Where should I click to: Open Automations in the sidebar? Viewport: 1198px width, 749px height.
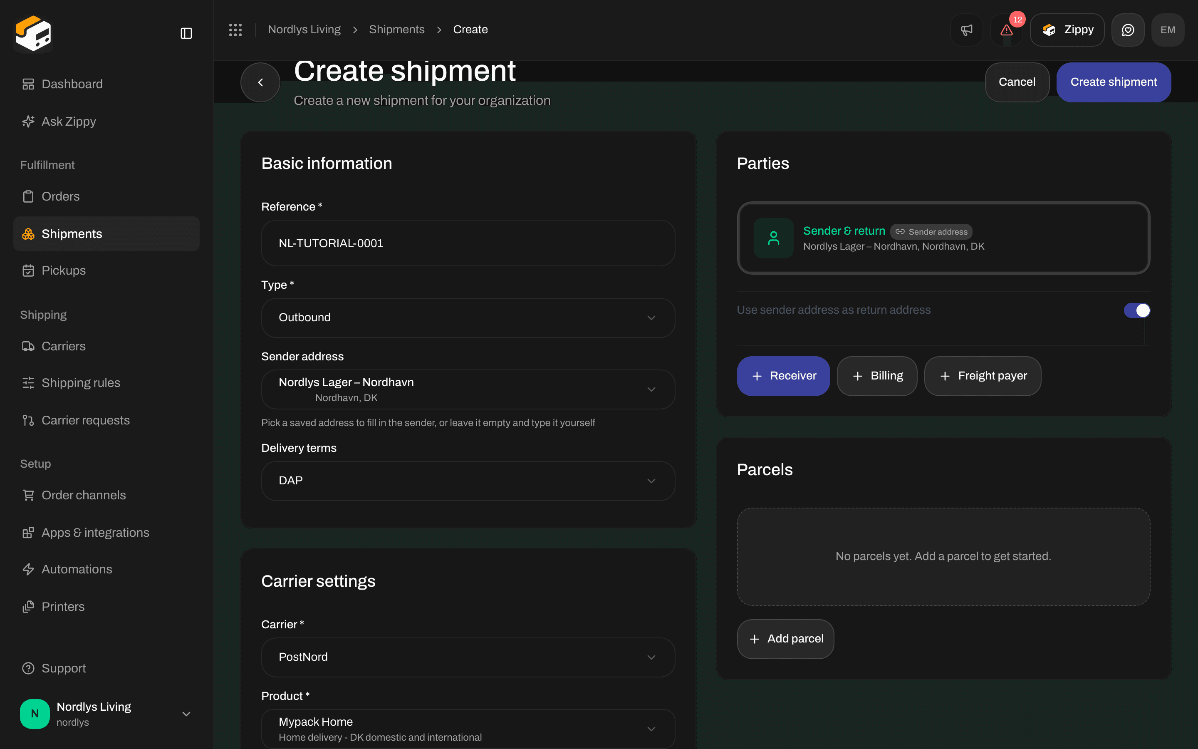[x=106, y=569]
